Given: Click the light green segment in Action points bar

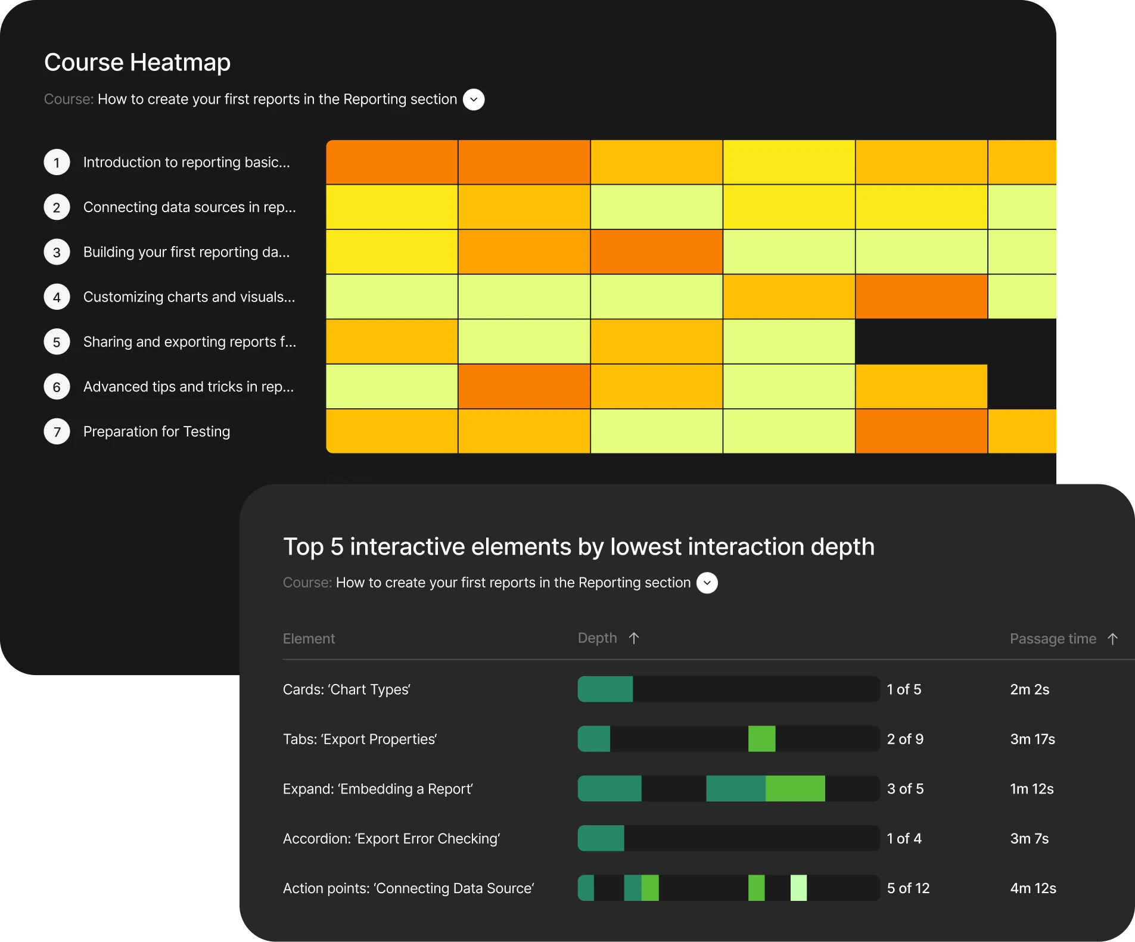Looking at the screenshot, I should click(x=798, y=888).
